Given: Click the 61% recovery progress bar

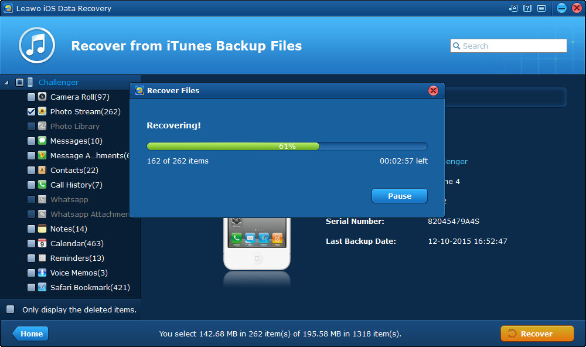Looking at the screenshot, I should click(x=287, y=146).
